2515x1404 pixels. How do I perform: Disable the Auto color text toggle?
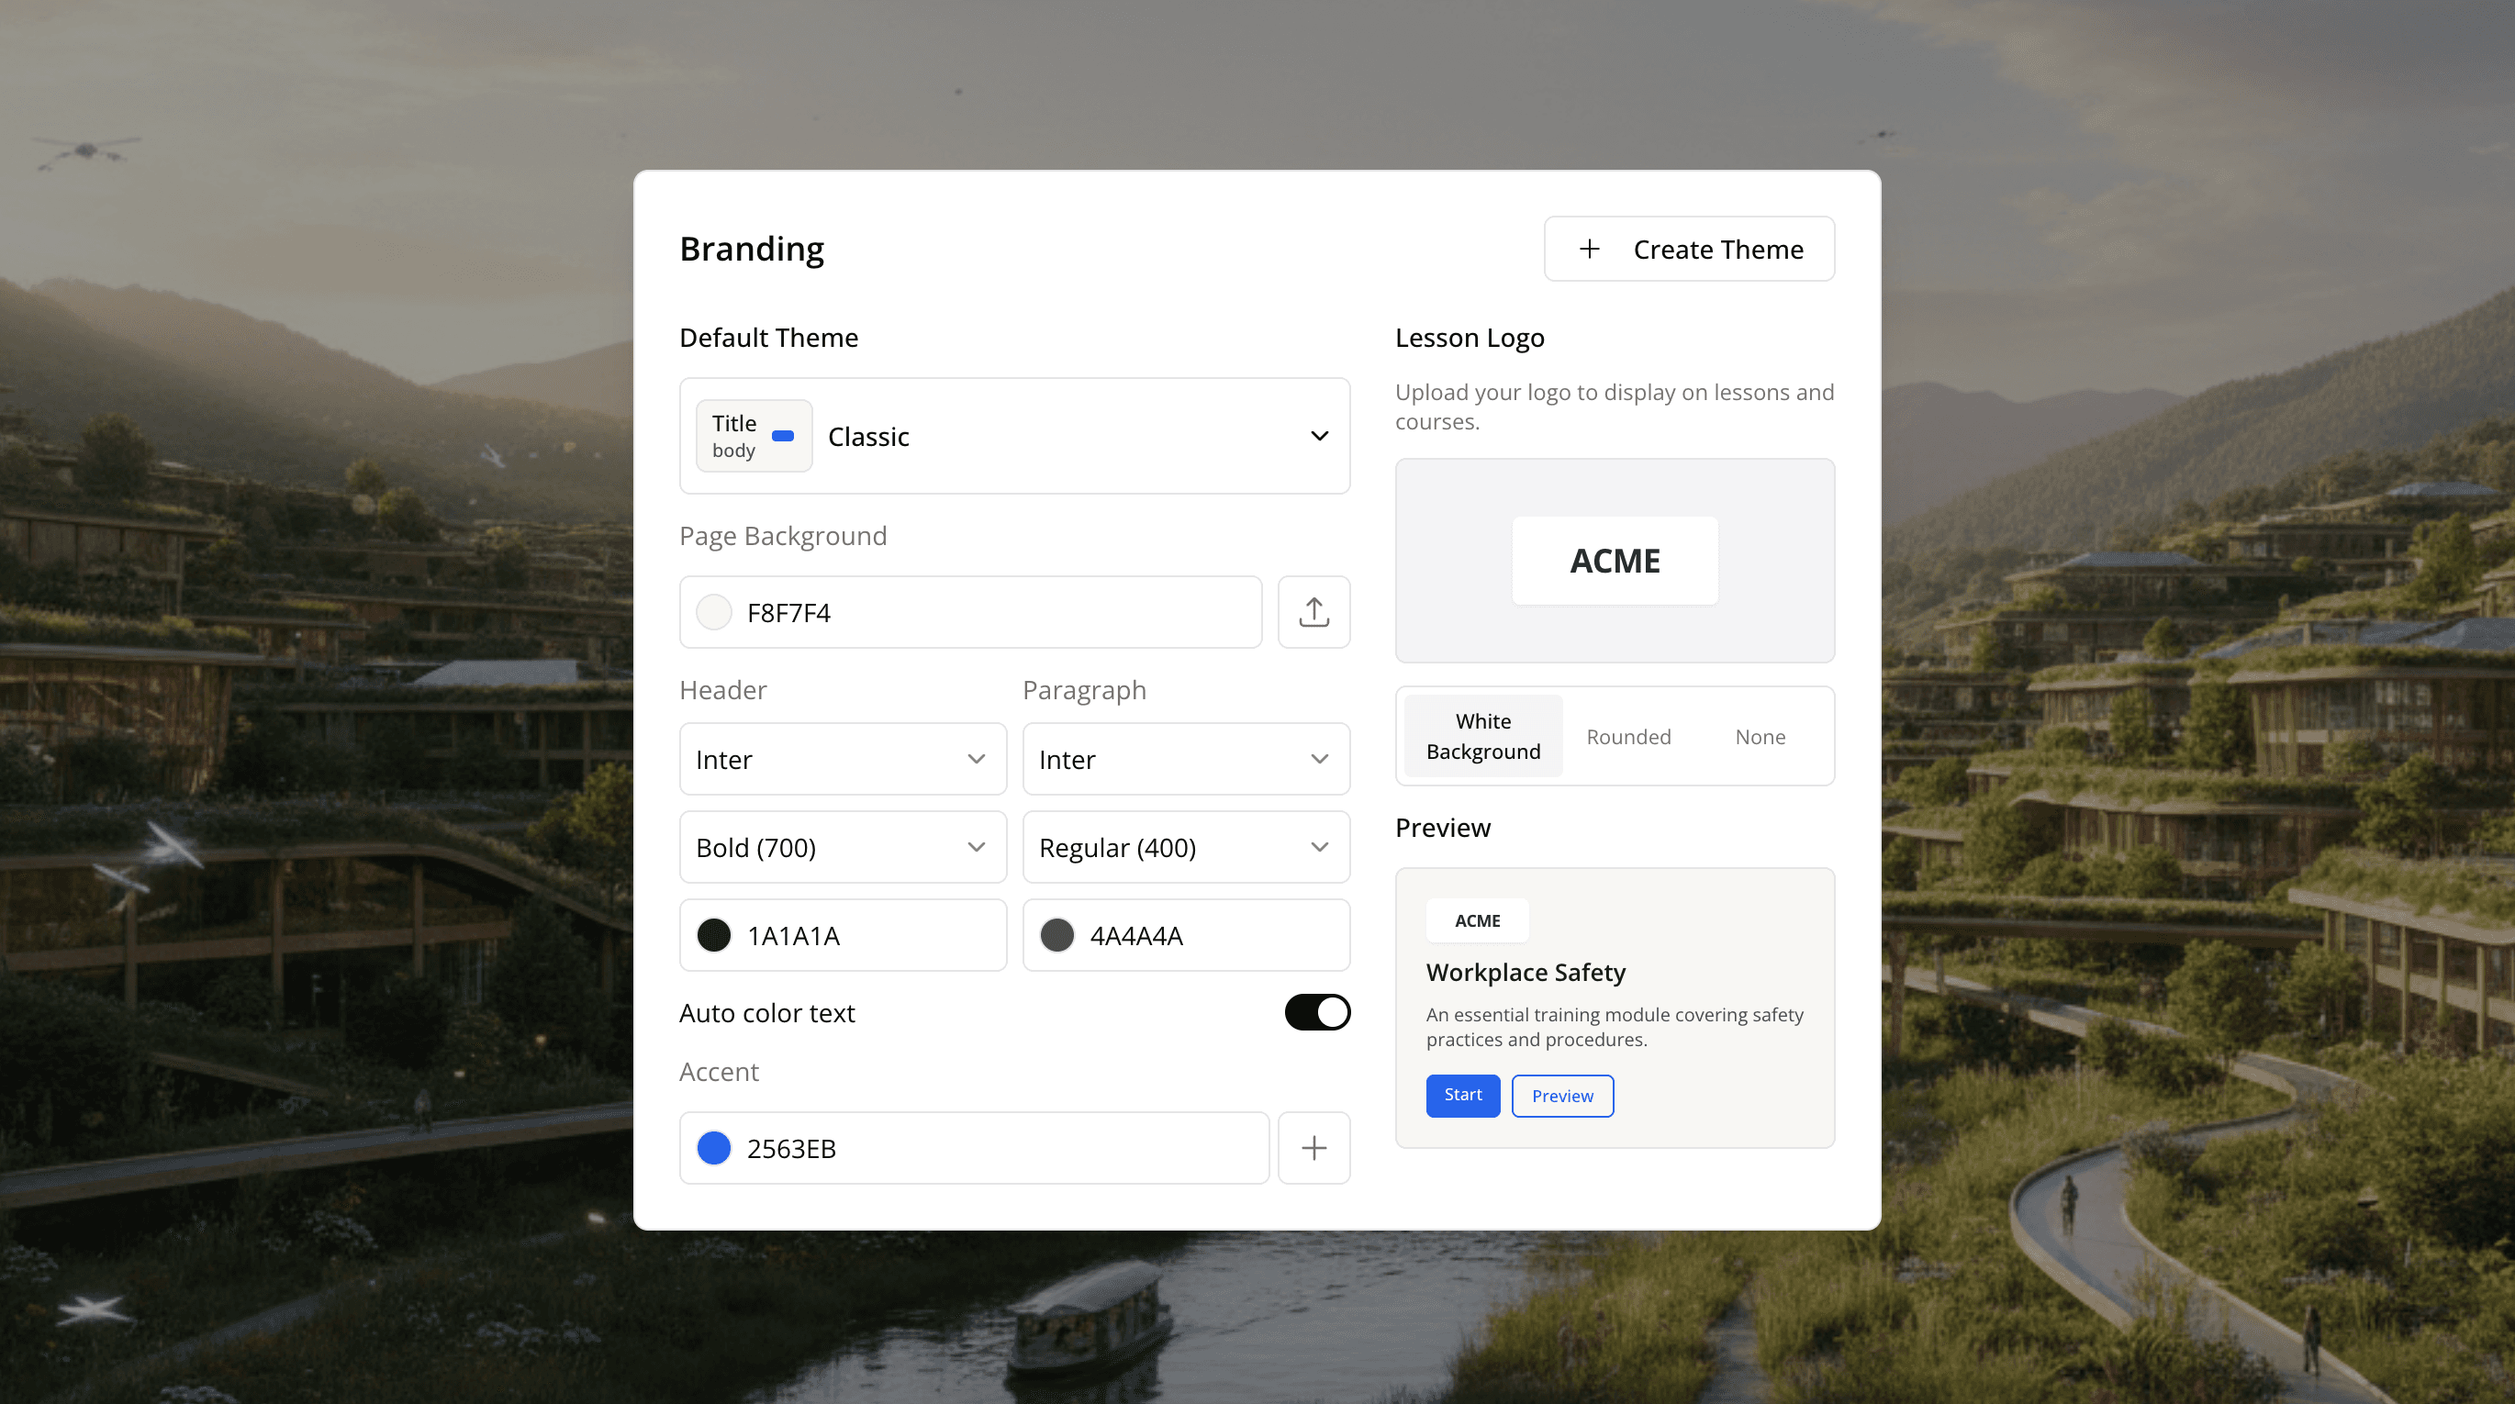[x=1317, y=1012]
